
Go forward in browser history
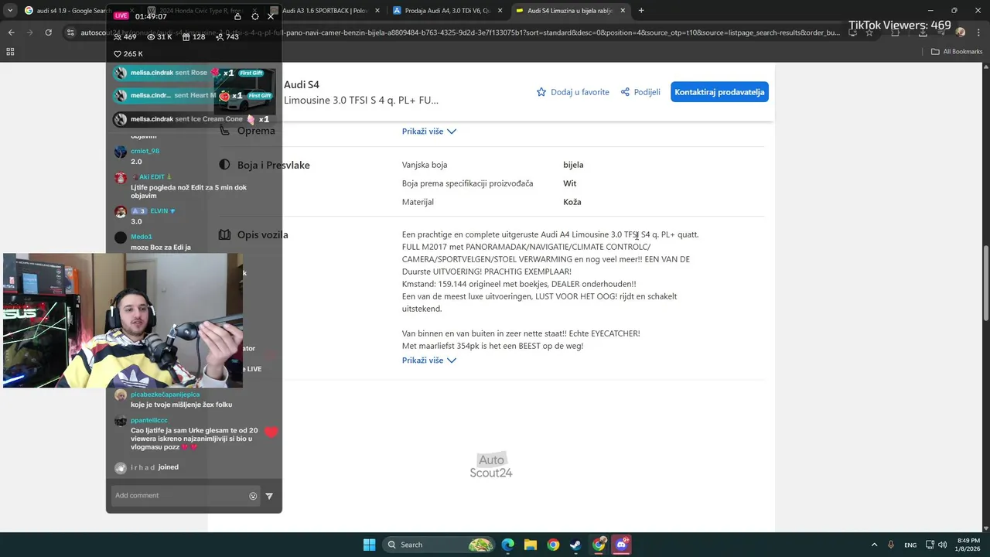[x=29, y=32]
